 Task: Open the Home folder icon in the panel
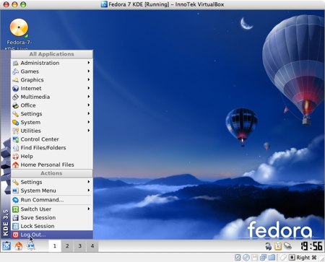[19, 246]
